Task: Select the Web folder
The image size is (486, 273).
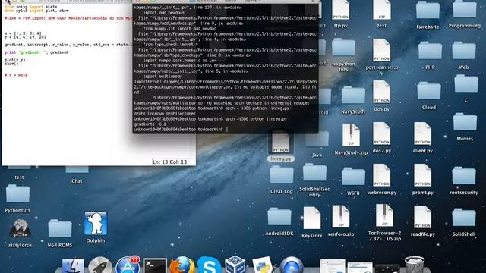Action: (x=464, y=51)
